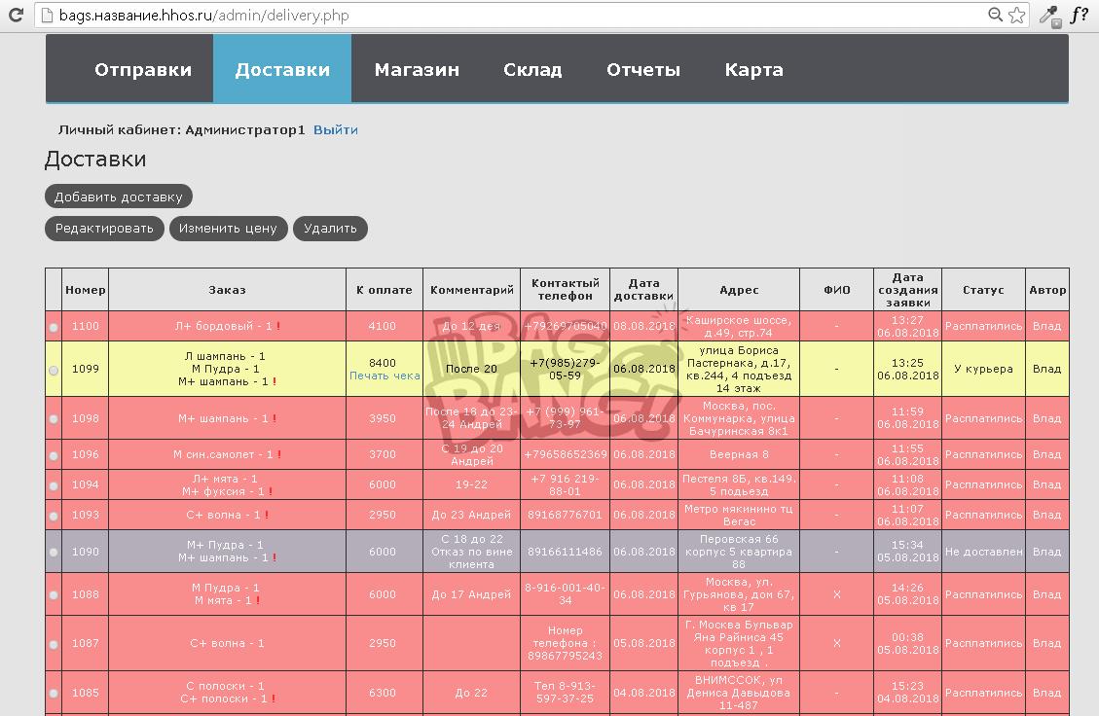
Task: Click the Личный кабинет: Администратор1 label
Action: pos(181,129)
